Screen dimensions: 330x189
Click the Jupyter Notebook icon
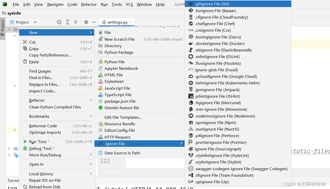[x=100, y=68]
